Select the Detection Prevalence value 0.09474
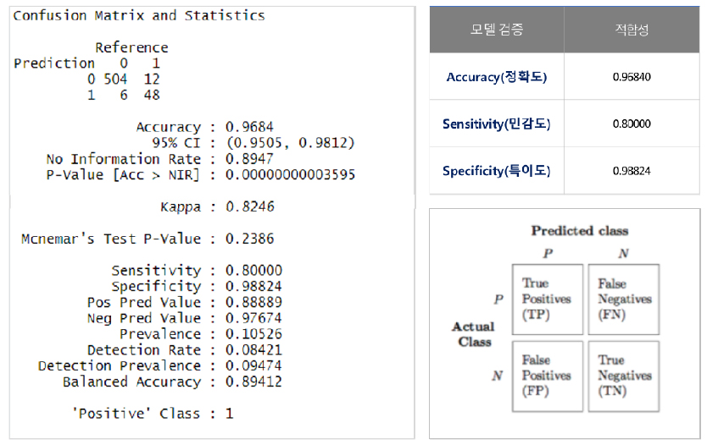 click(253, 365)
